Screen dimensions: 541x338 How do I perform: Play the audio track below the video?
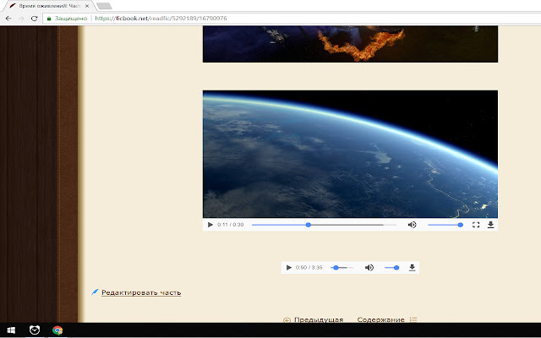point(289,268)
